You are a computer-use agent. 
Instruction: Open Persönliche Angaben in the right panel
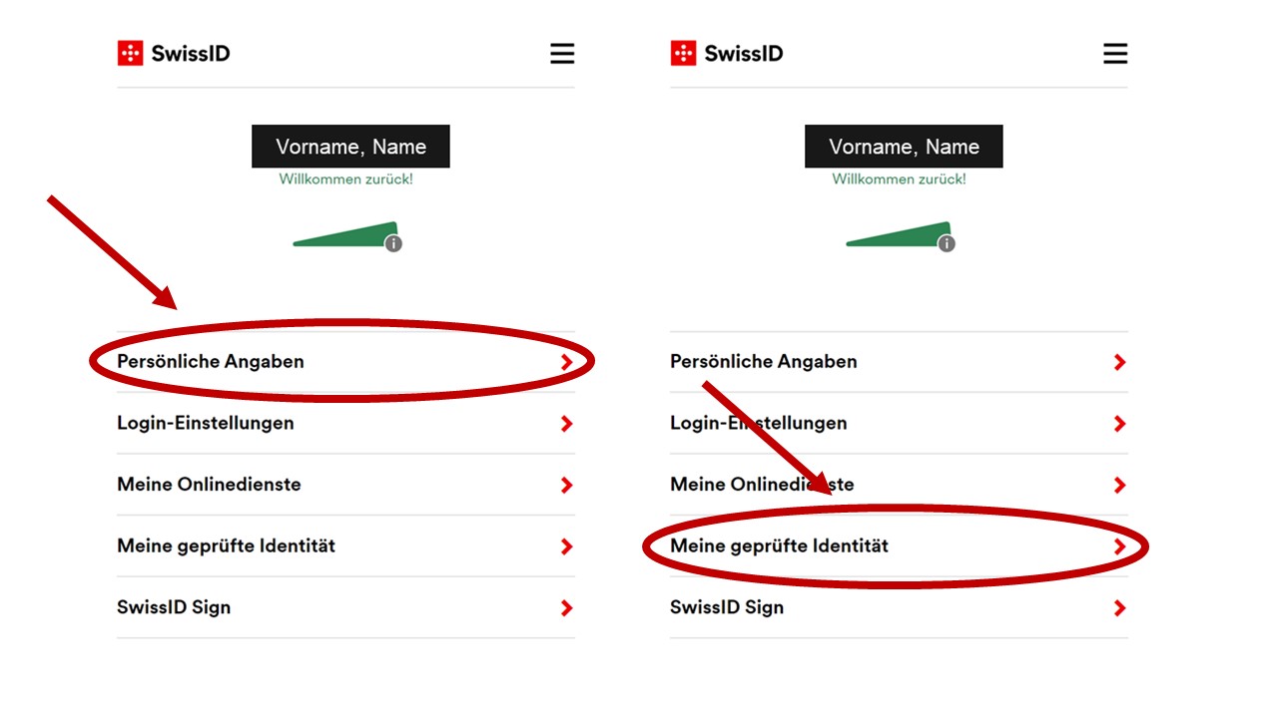899,362
